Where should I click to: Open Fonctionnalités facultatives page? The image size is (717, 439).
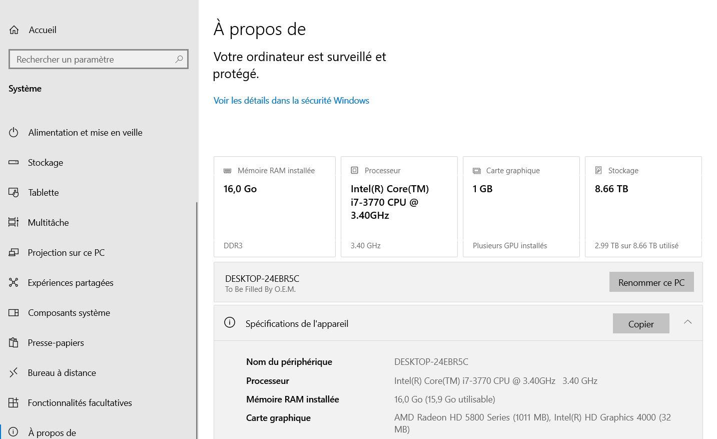80,403
